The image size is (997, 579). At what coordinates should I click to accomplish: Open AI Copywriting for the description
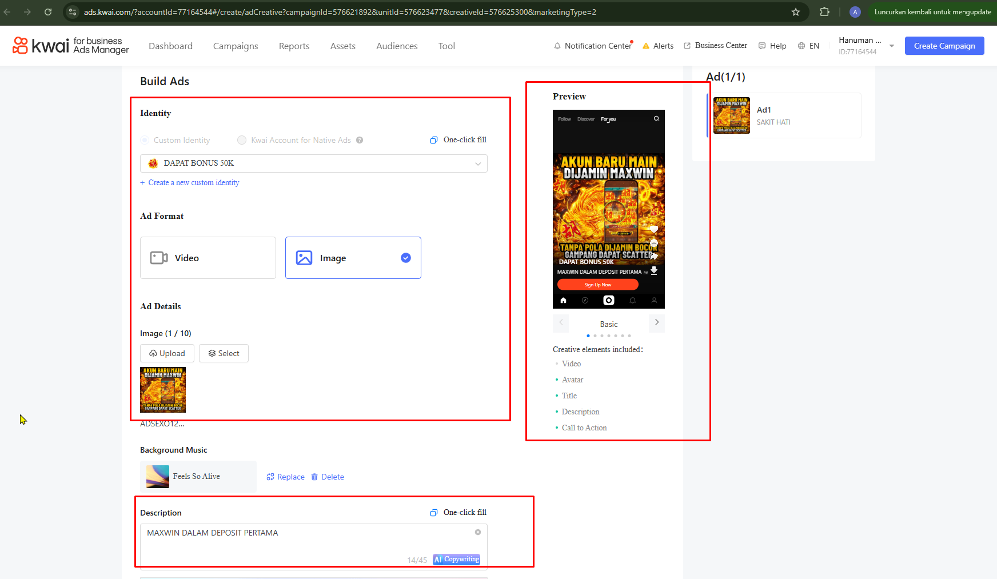pyautogui.click(x=456, y=560)
